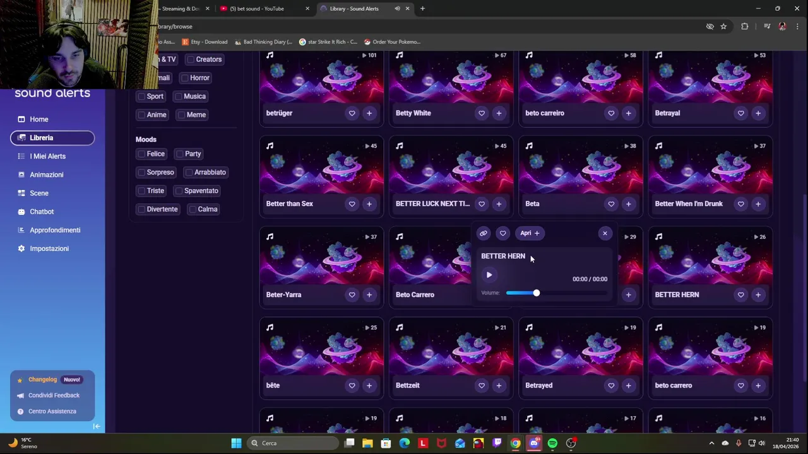Image resolution: width=808 pixels, height=454 pixels.
Task: Toggle the Creators category checkbox
Action: point(191,59)
